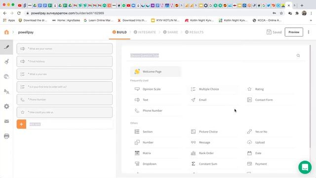Choose the Matrix question type
The image size is (316, 178).
pos(156,153)
